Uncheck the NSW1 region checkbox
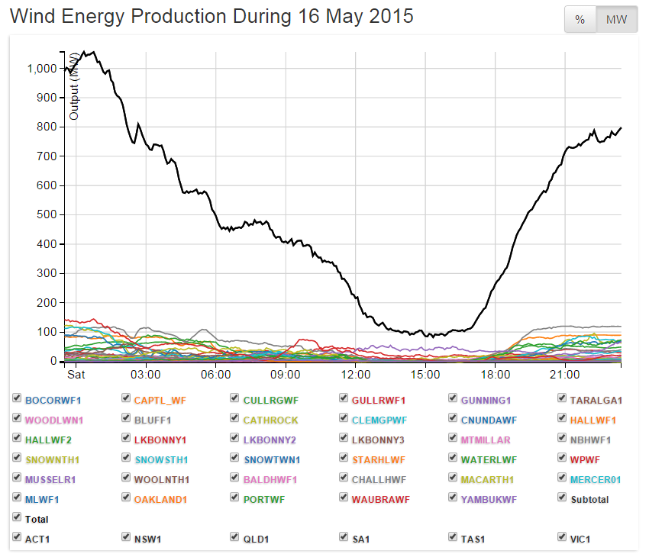The height and width of the screenshot is (554, 649). (x=126, y=538)
